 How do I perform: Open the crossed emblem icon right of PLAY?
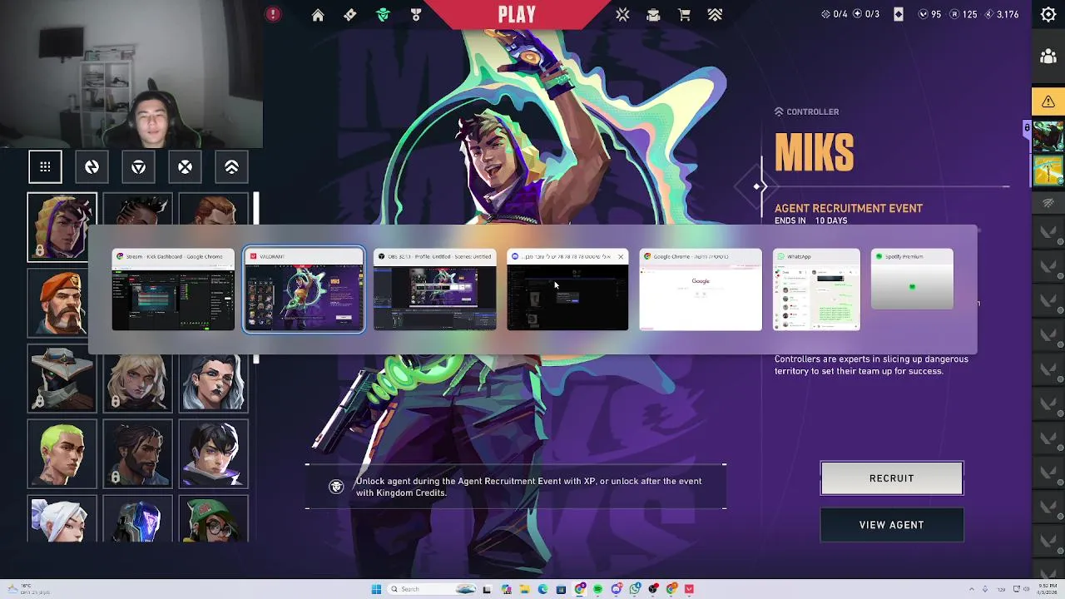pyautogui.click(x=622, y=15)
